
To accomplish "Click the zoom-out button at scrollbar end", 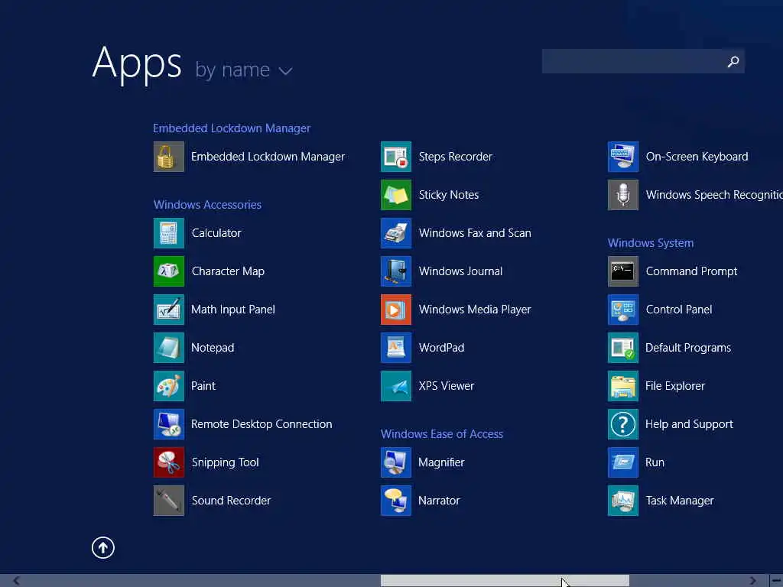I will (x=777, y=581).
